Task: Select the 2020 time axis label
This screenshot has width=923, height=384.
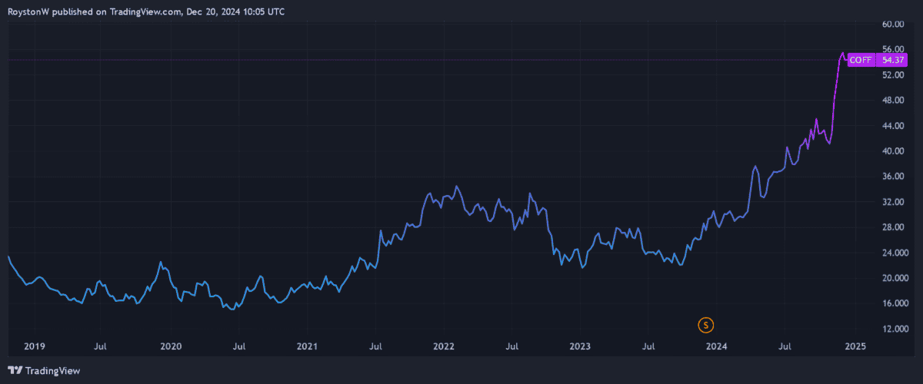Action: click(x=170, y=346)
